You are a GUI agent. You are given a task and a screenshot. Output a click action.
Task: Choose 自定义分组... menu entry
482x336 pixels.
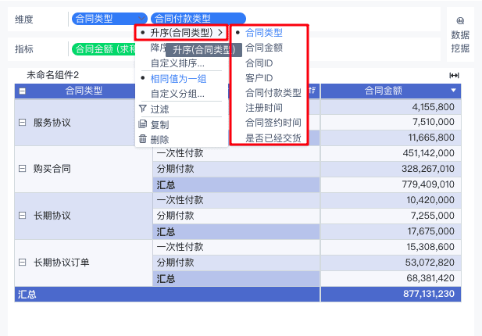(177, 94)
